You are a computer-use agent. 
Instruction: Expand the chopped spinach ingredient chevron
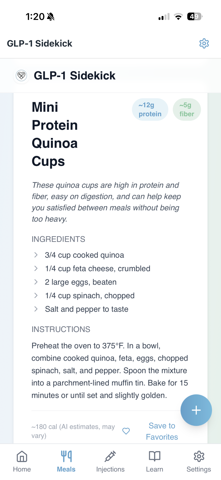36,295
